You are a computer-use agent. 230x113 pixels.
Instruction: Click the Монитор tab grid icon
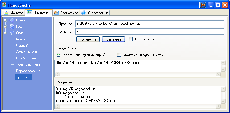point(6,13)
